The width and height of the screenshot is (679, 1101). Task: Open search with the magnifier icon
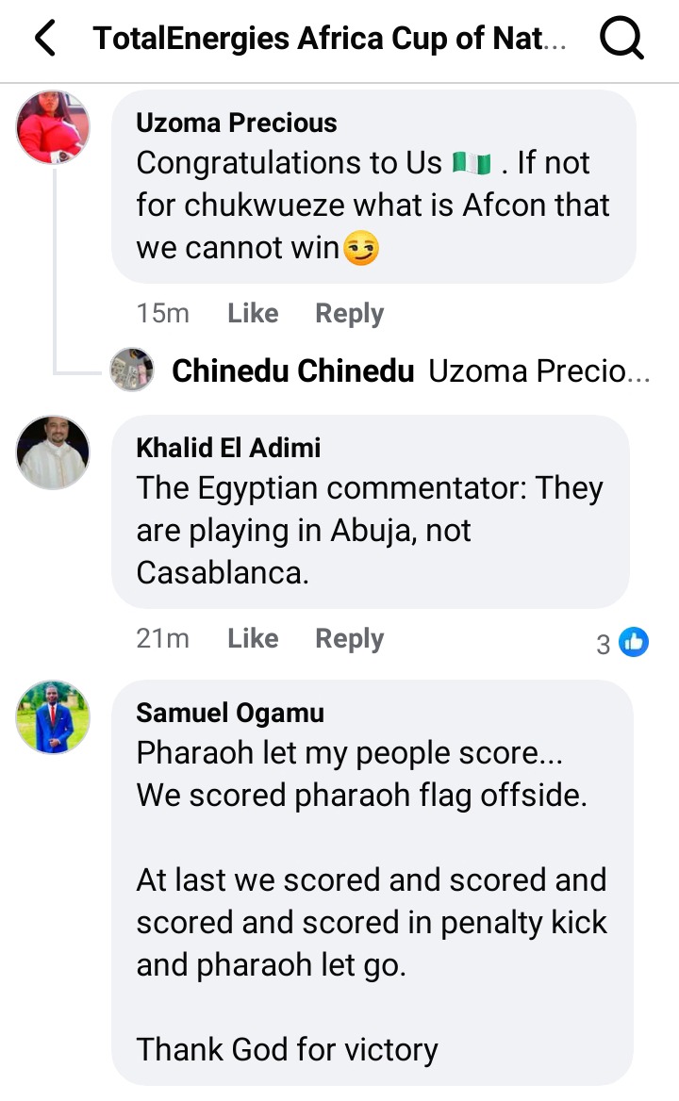pyautogui.click(x=621, y=39)
